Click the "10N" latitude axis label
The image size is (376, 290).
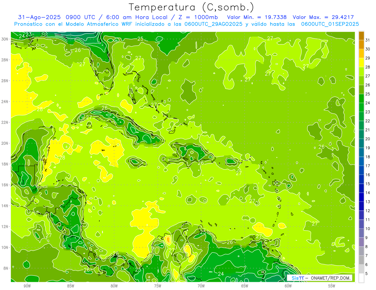tap(4, 247)
